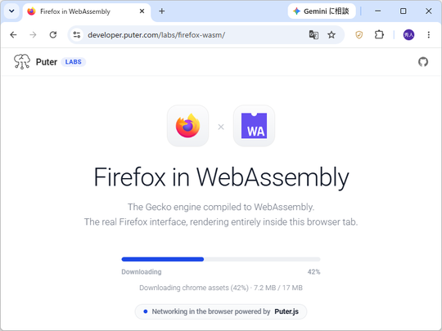Open a new tab with plus button
The height and width of the screenshot is (331, 442).
tap(161, 11)
